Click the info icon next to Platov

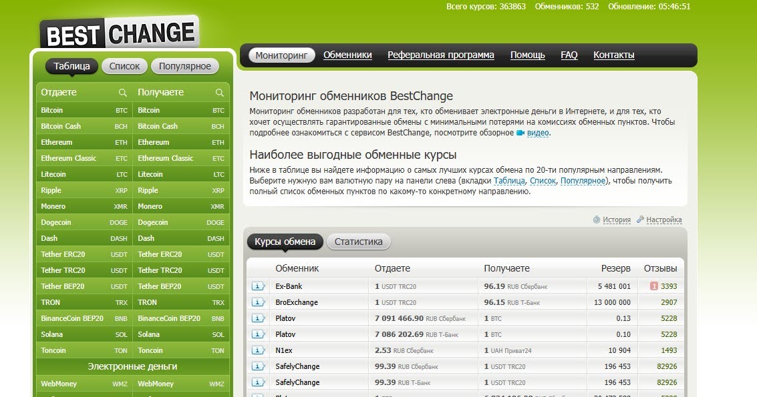[257, 318]
